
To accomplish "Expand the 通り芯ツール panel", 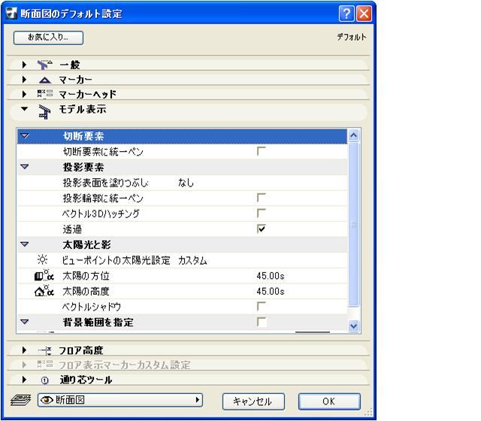I will point(25,380).
